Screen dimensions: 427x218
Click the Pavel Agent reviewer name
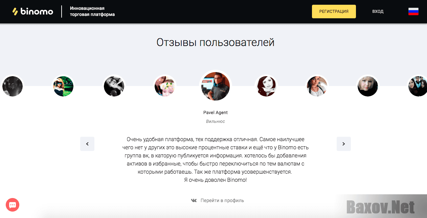[x=216, y=112]
